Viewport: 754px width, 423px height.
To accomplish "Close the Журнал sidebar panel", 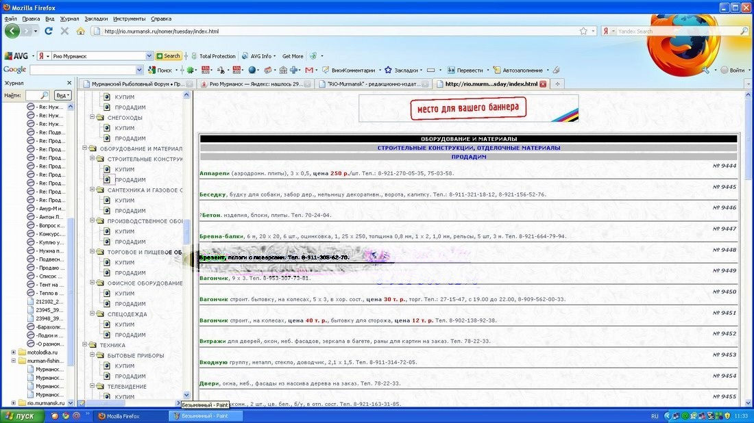I will pyautogui.click(x=69, y=83).
